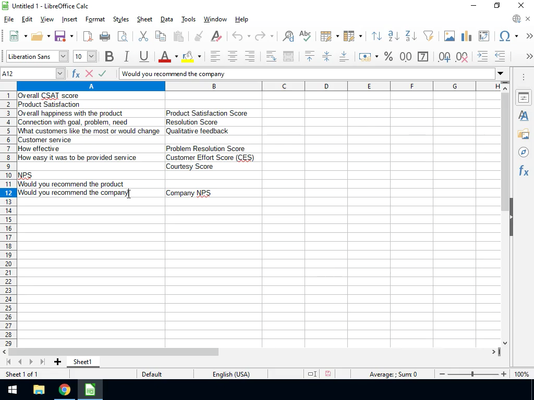This screenshot has height=400, width=534.
Task: Expand the Name Box dropdown
Action: click(x=60, y=73)
